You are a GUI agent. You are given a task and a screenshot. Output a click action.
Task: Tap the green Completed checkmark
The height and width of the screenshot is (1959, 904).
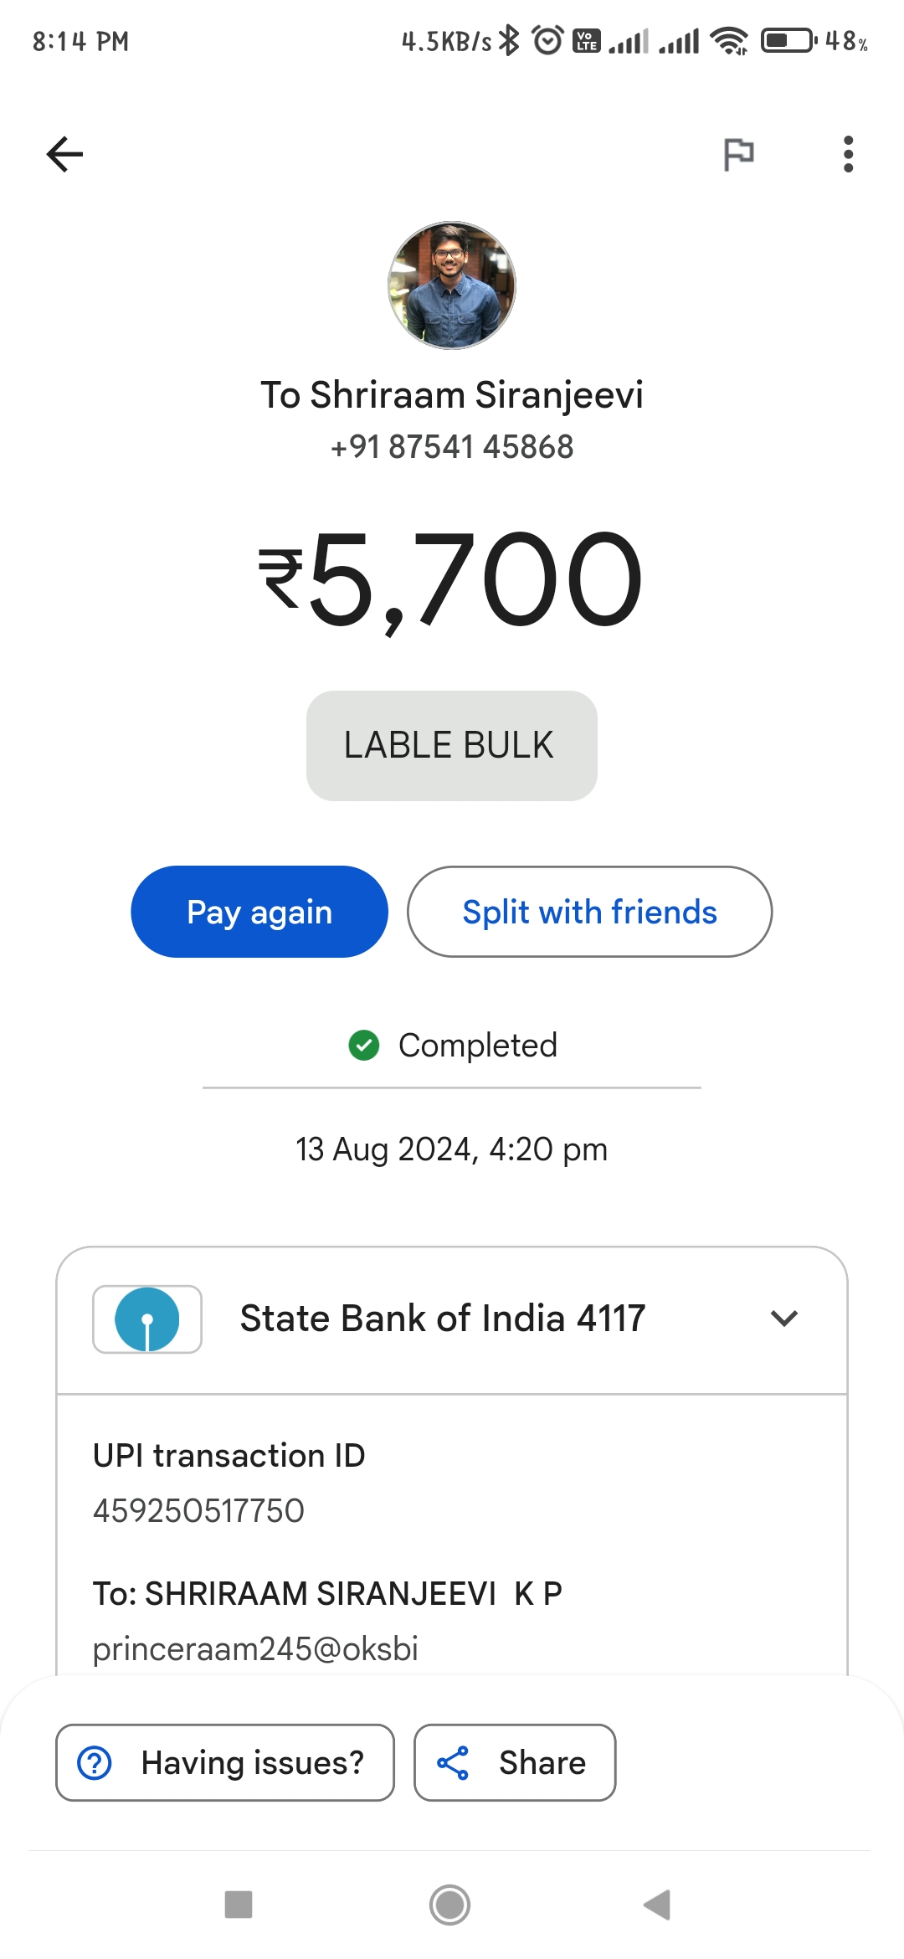coord(364,1045)
